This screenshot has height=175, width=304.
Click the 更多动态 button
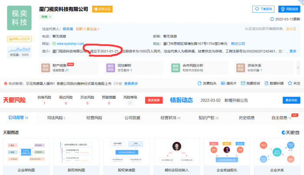coord(291,100)
